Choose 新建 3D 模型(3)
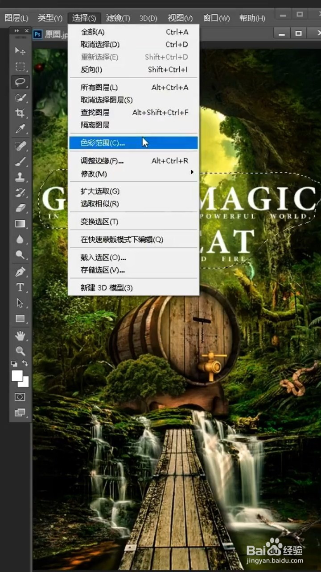The image size is (321, 572). pyautogui.click(x=133, y=288)
